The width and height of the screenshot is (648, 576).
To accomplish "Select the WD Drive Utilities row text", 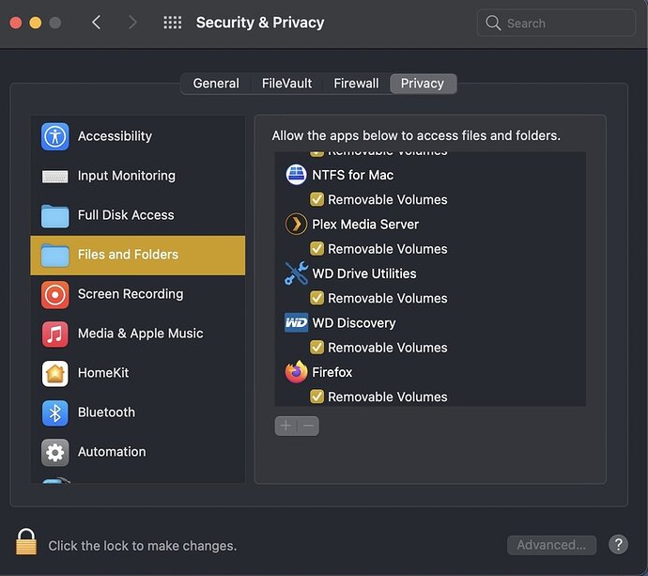I will click(364, 273).
